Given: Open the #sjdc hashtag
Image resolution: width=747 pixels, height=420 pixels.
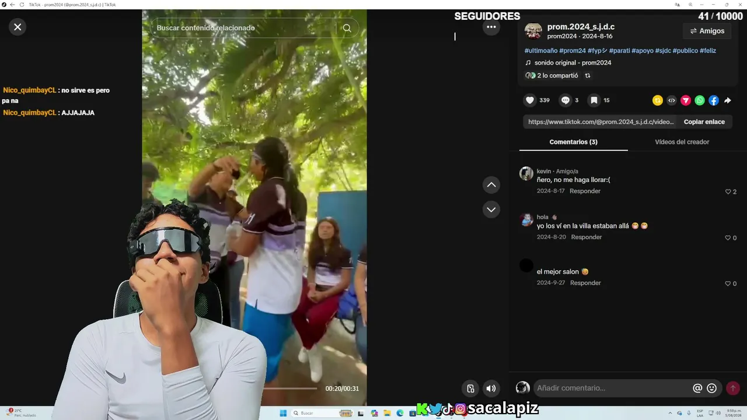Looking at the screenshot, I should point(663,51).
